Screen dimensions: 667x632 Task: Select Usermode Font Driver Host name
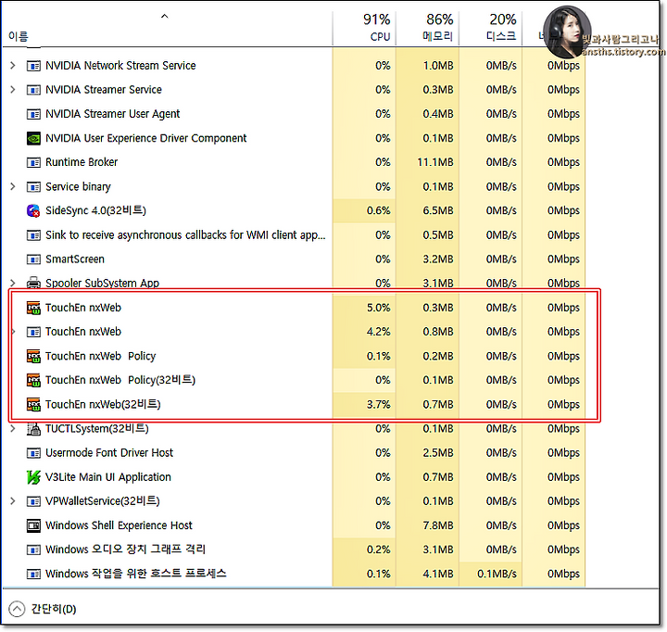[x=109, y=453]
